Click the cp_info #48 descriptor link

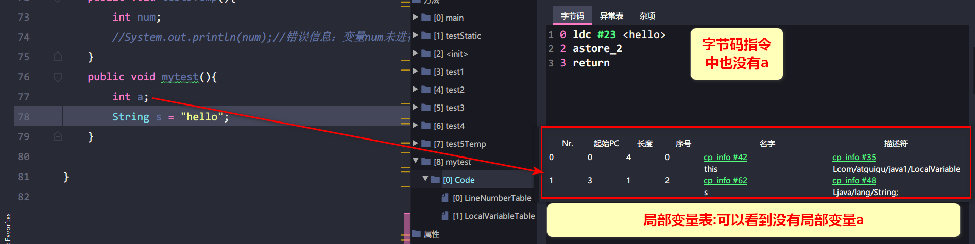(x=854, y=181)
